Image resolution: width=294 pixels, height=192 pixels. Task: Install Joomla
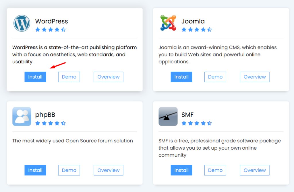coord(181,77)
